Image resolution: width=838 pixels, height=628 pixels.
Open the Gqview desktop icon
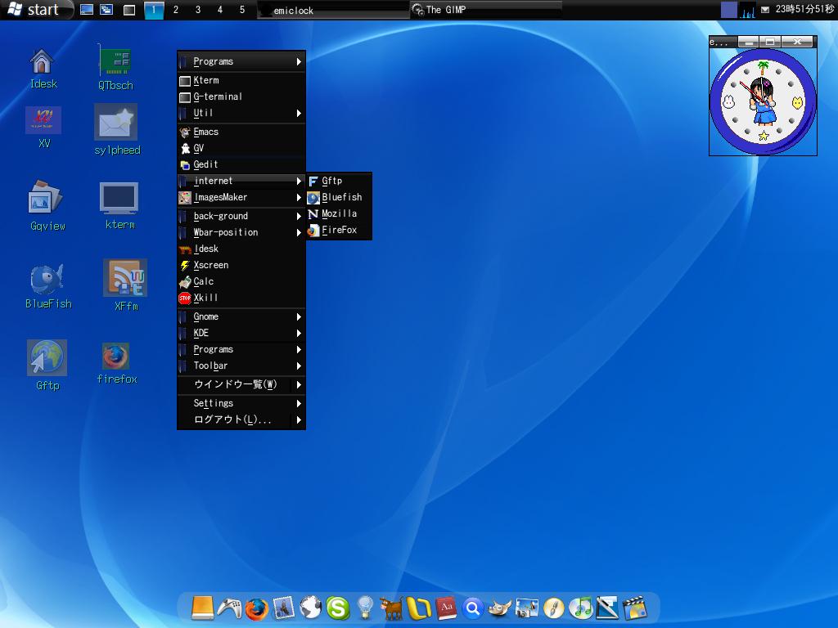(x=47, y=199)
